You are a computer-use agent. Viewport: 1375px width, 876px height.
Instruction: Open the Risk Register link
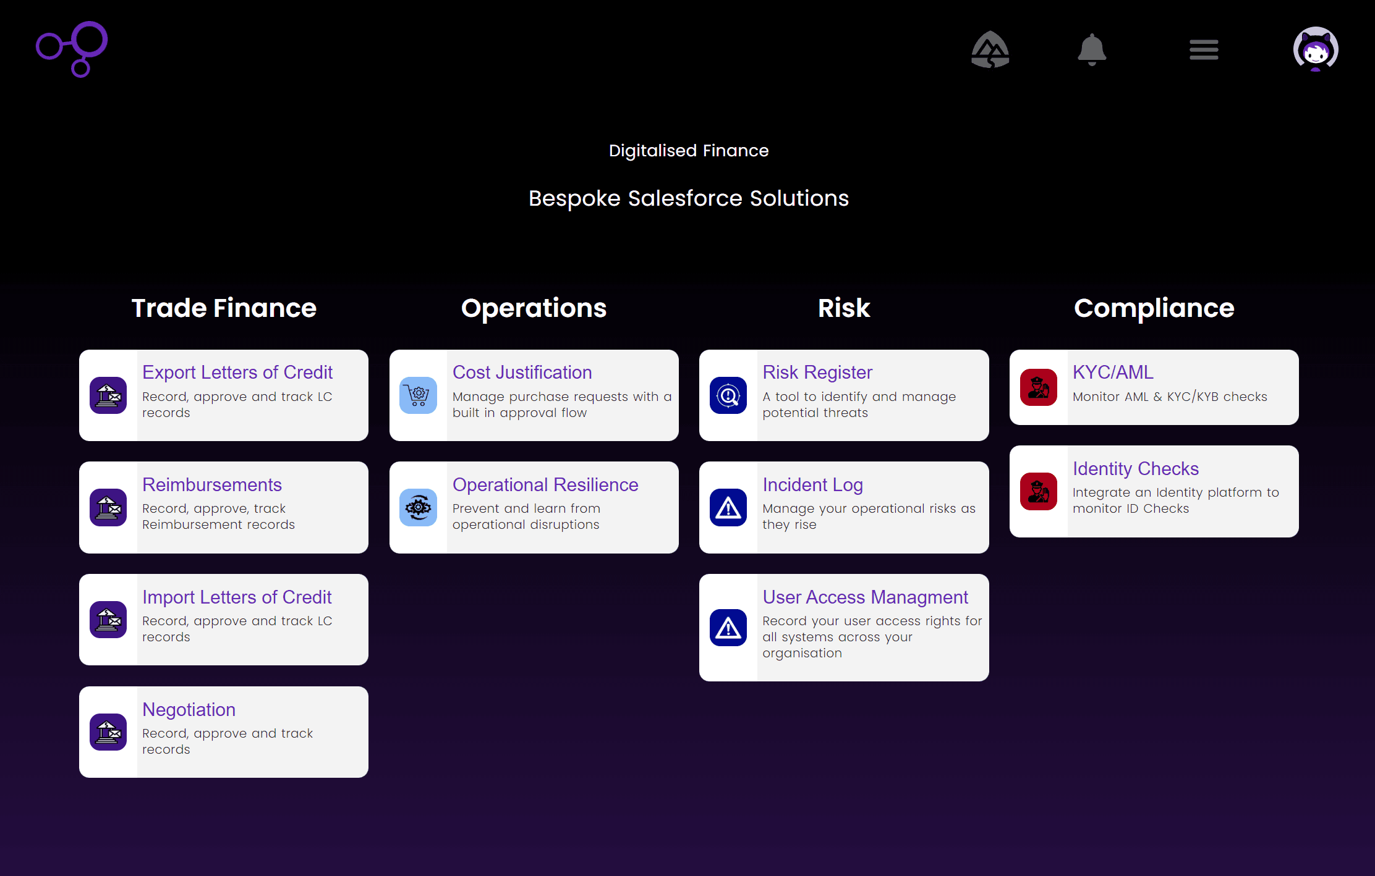pyautogui.click(x=817, y=373)
